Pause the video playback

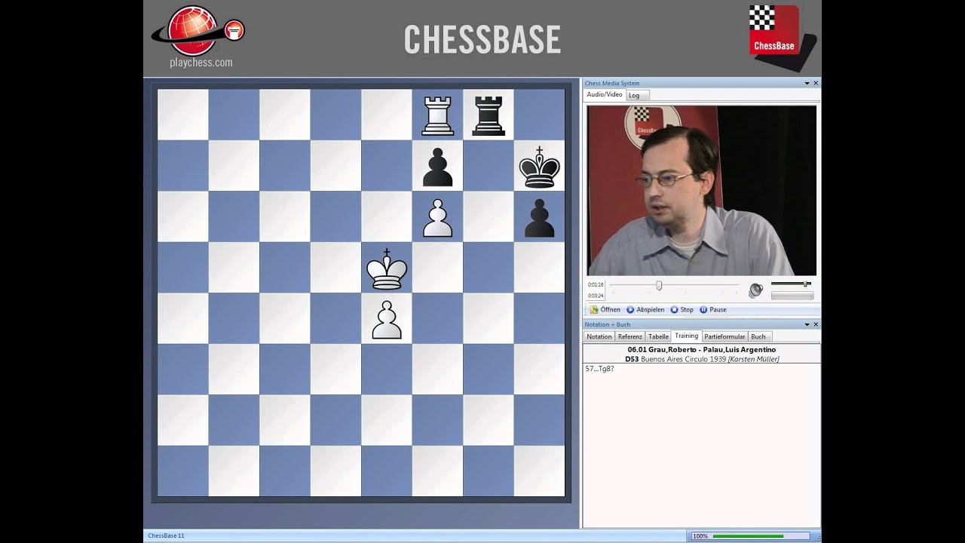[x=713, y=309]
